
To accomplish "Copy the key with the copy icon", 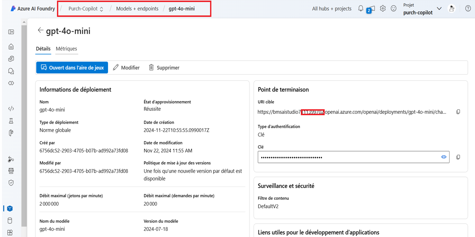I will pyautogui.click(x=458, y=157).
